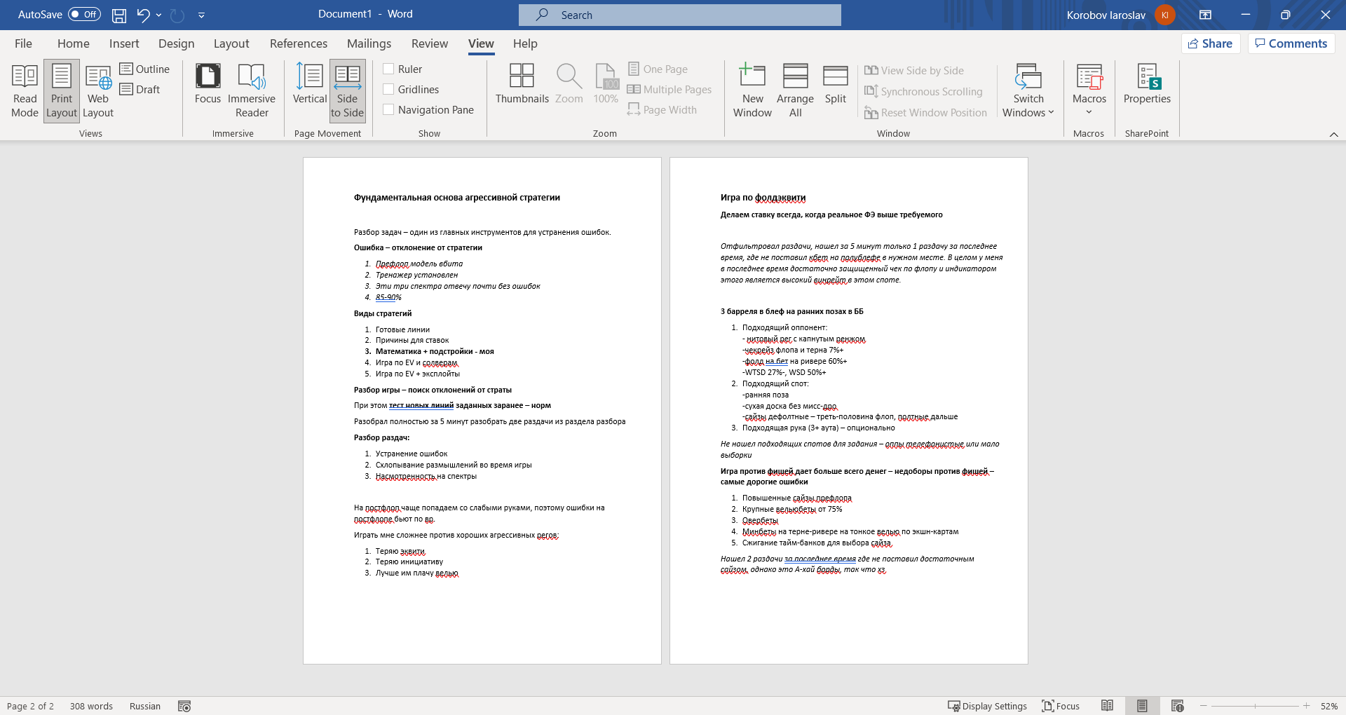Viewport: 1346px width, 715px height.
Task: Collapse the ribbon with the chevron
Action: tap(1333, 134)
